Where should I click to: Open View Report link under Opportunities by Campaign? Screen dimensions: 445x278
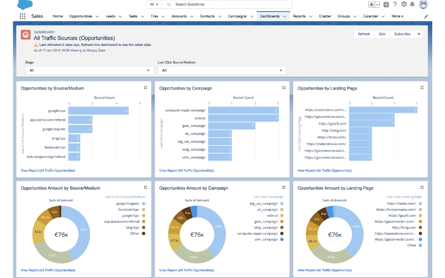(x=186, y=170)
